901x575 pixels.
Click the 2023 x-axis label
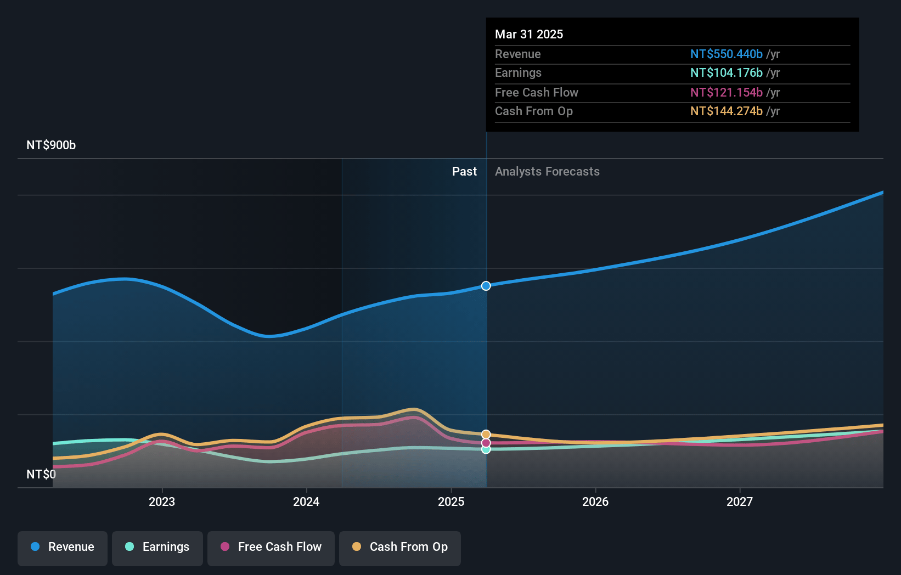[162, 502]
